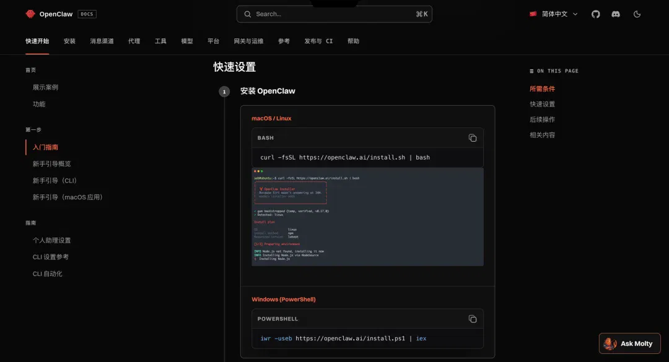
Task: Click the Search input field
Action: click(334, 14)
